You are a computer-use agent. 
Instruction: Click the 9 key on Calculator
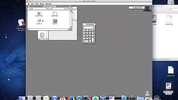point(90,33)
